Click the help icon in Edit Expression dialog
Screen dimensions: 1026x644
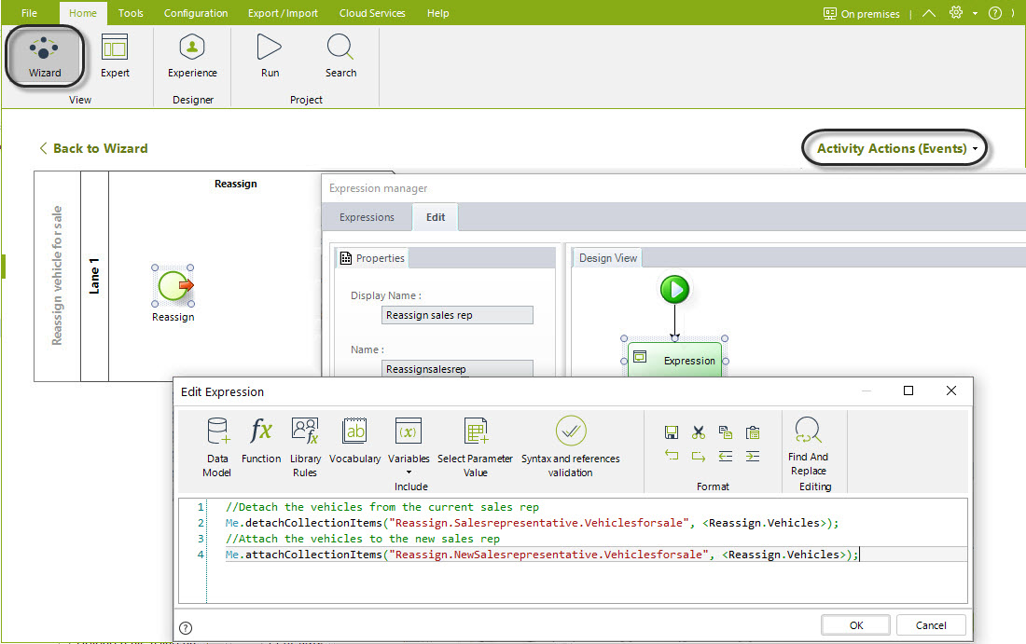point(186,627)
